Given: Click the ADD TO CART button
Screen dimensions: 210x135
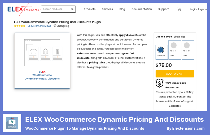Looking at the screenshot, I should (175, 74).
